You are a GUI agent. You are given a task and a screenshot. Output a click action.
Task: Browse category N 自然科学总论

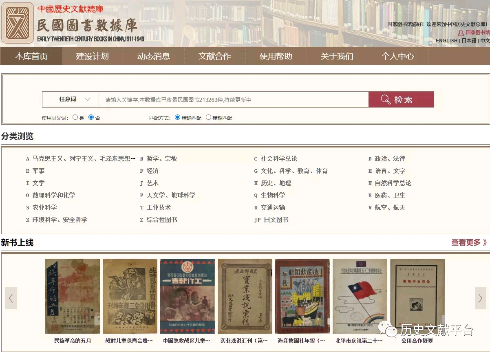(x=390, y=183)
